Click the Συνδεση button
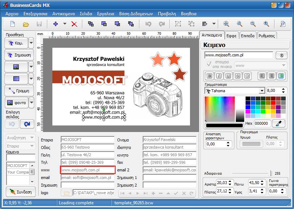The height and width of the screenshot is (209, 294). (21, 192)
